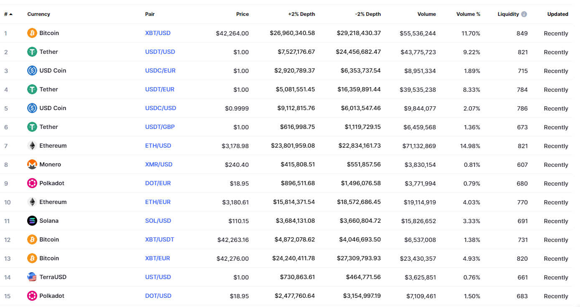This screenshot has height=307, width=580.
Task: Sort table by Currency header
Action: [x=39, y=14]
